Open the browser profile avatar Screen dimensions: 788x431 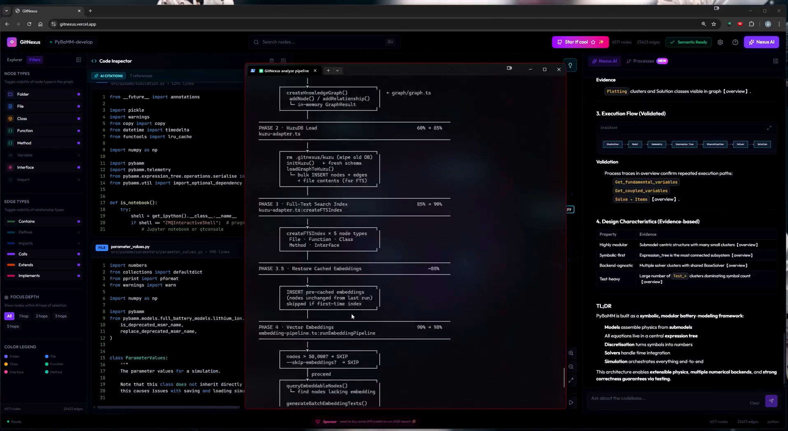(x=768, y=24)
